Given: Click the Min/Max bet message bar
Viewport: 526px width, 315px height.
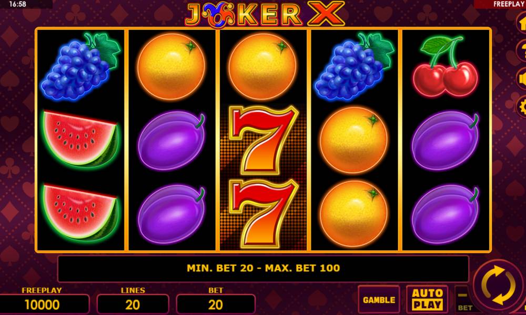Looking at the screenshot, I should click(x=263, y=268).
